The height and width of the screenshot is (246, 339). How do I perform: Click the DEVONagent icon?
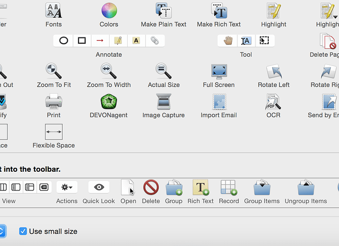pyautogui.click(x=109, y=102)
